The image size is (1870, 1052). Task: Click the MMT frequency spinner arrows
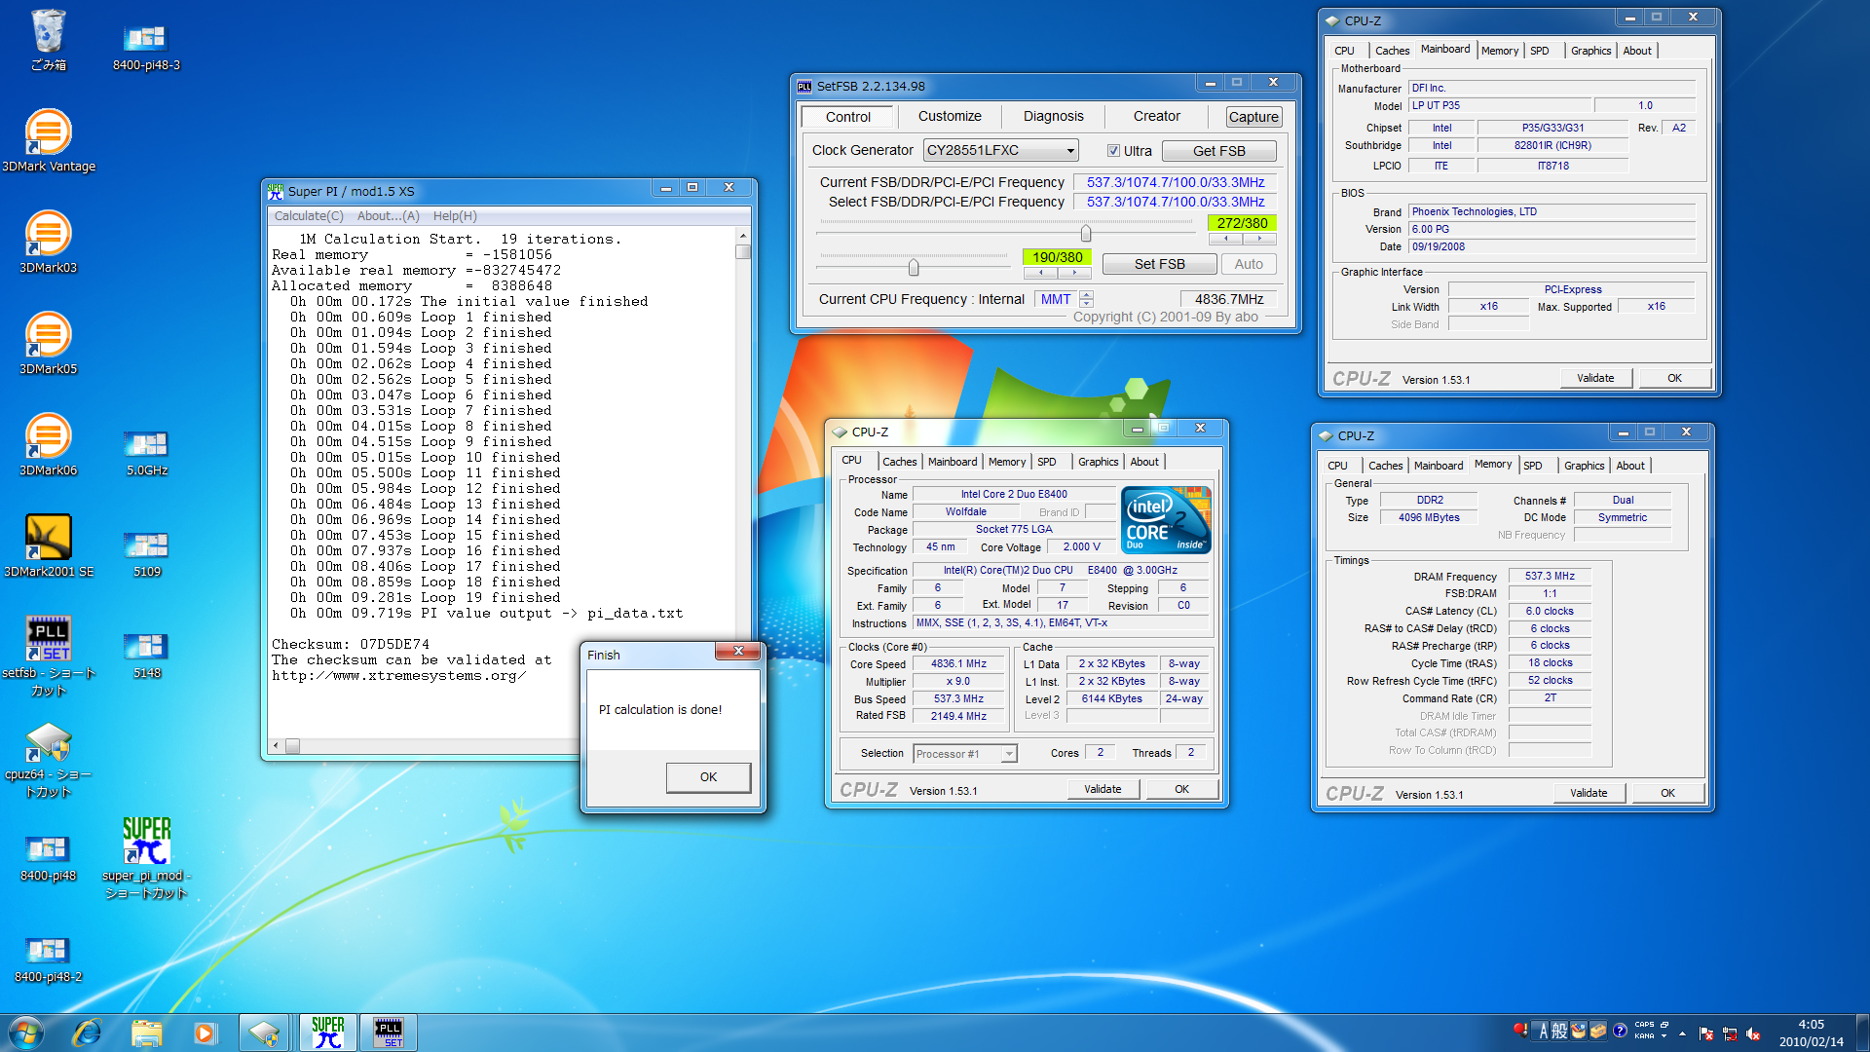[x=1087, y=299]
